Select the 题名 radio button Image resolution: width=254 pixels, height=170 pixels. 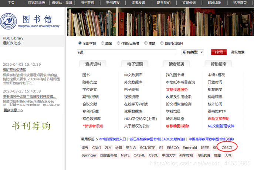102,43
